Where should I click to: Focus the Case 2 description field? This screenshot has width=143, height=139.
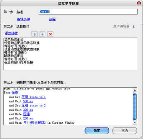pyautogui.click(x=88, y=11)
